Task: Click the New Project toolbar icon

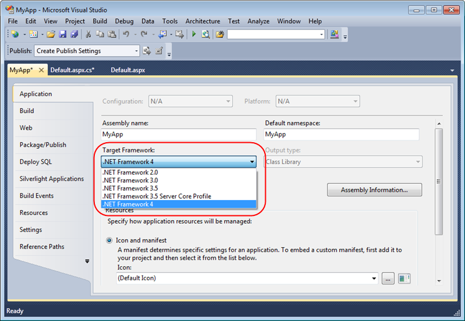Action: pyautogui.click(x=15, y=34)
